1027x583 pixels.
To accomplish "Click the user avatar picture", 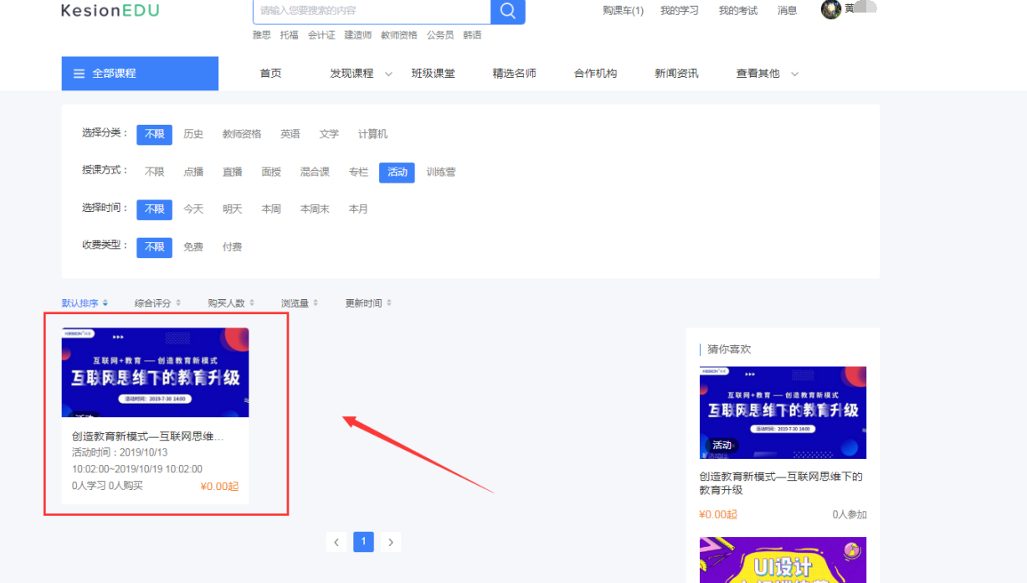I will click(830, 10).
